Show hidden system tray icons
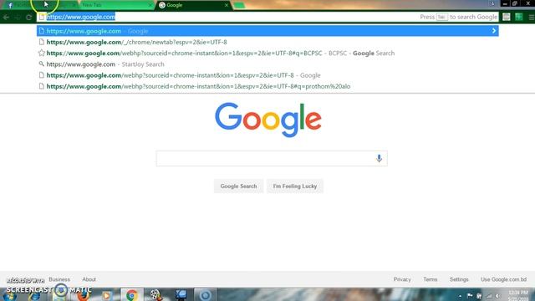This screenshot has height=301, width=535. [x=460, y=296]
